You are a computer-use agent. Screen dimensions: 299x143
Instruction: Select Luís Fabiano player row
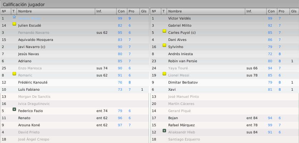[x=75, y=90]
